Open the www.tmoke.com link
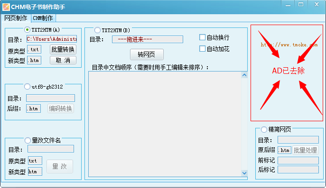This screenshot has width=326, height=188. coord(289,45)
